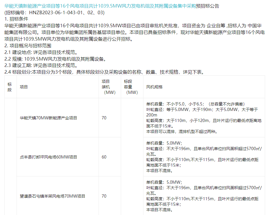Screen dimensions: 268x215
Task: Open the blue 华能天镇新能源产业项目 title link
Action: (100, 6)
